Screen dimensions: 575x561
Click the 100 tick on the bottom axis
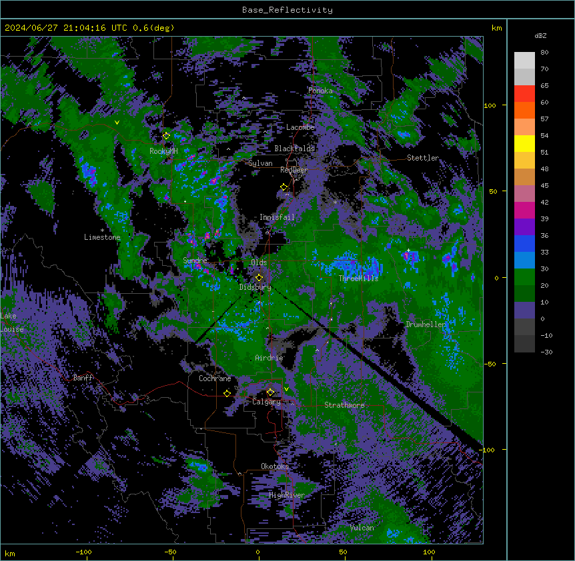tap(429, 552)
